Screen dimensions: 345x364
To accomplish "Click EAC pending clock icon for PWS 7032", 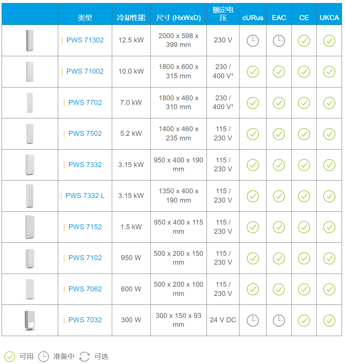I will point(279,320).
